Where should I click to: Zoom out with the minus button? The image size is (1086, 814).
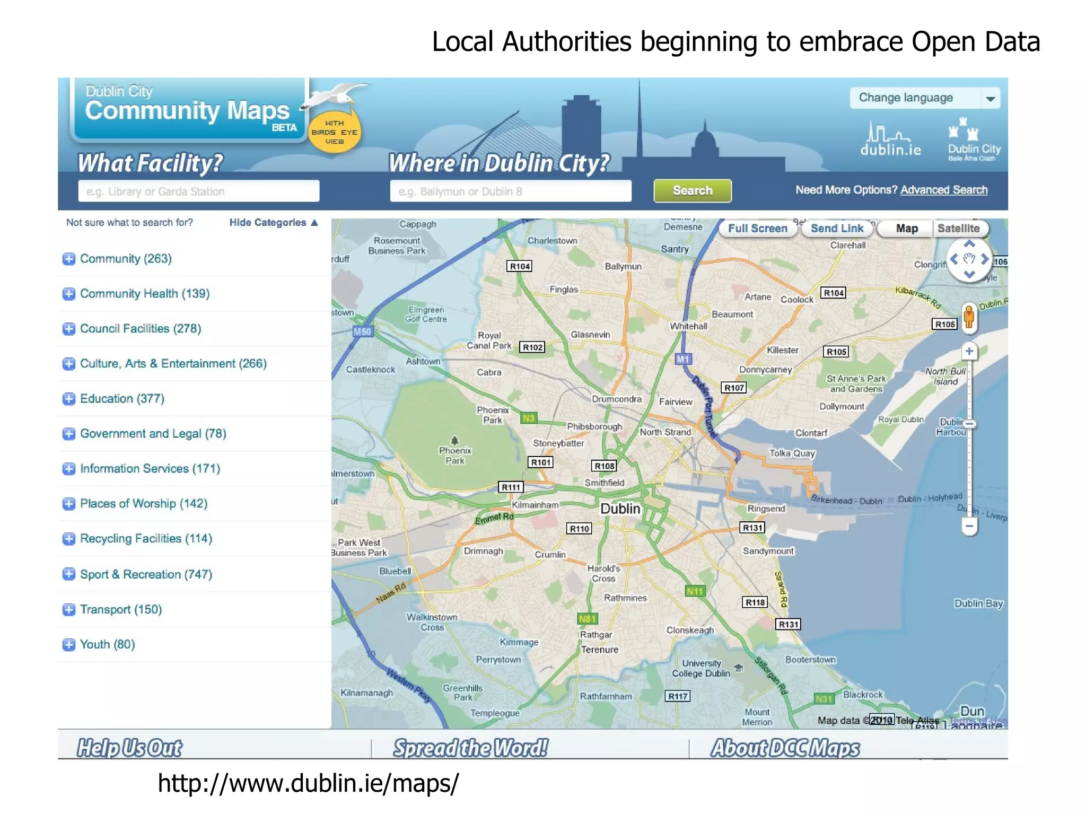[969, 526]
